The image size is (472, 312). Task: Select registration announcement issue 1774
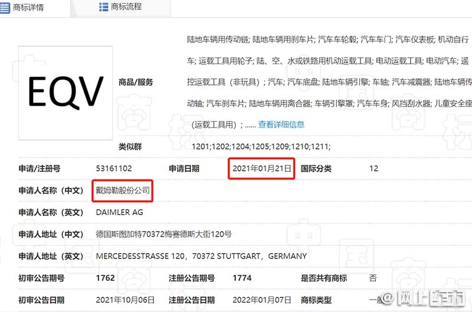(x=242, y=278)
